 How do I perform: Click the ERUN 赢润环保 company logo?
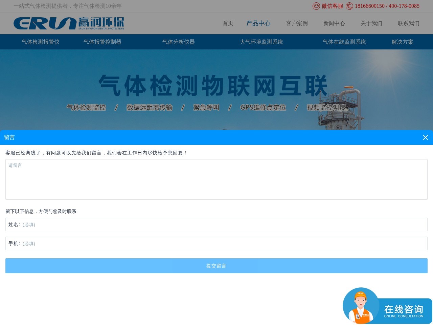69,23
